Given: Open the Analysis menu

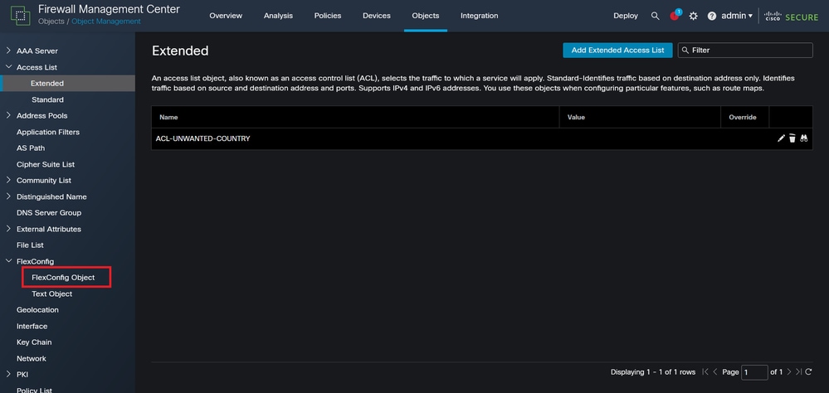Looking at the screenshot, I should coord(278,16).
